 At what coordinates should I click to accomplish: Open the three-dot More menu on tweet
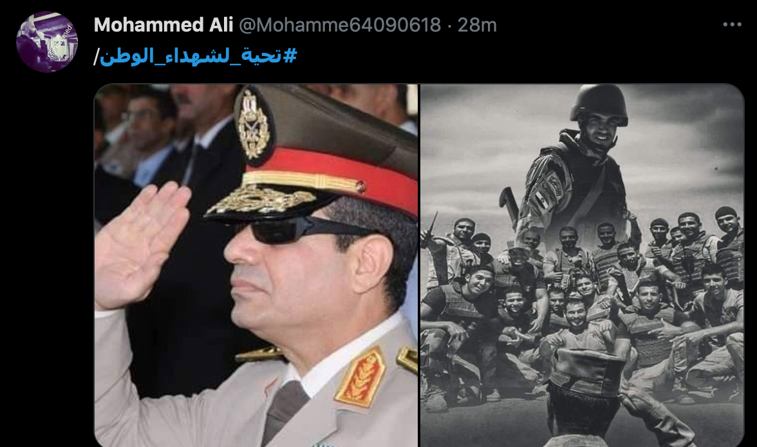(732, 24)
